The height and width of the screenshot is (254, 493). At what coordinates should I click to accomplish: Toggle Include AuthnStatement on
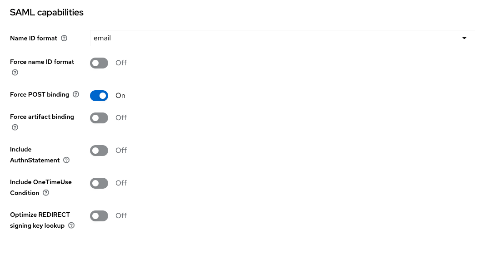click(99, 151)
